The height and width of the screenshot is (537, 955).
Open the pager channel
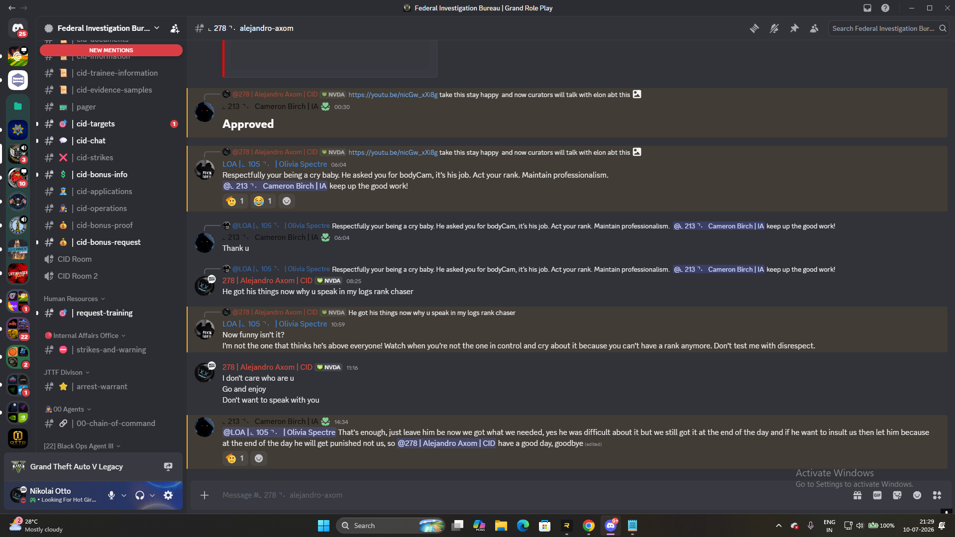111,107
